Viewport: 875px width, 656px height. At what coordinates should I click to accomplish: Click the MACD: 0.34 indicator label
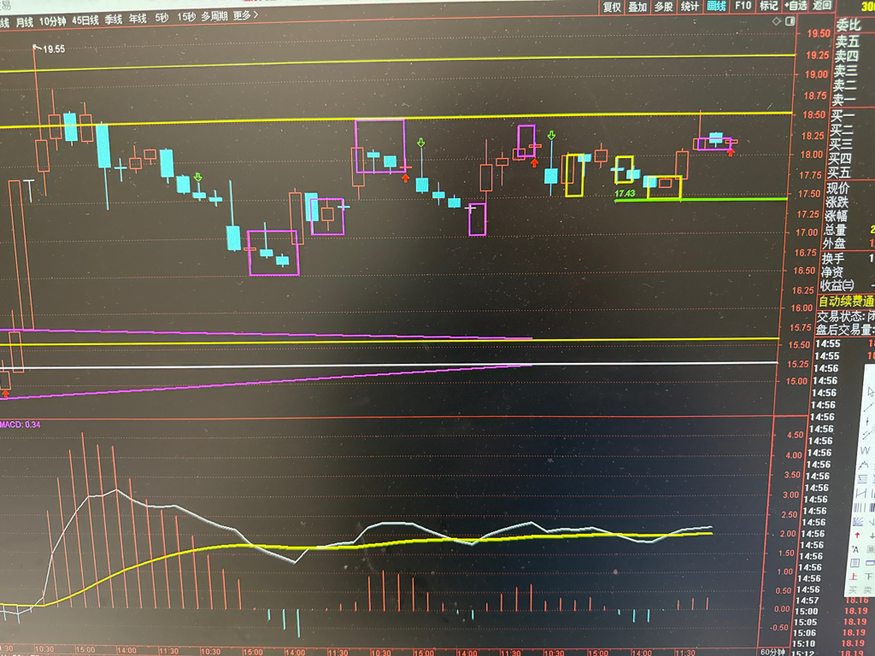tap(21, 425)
